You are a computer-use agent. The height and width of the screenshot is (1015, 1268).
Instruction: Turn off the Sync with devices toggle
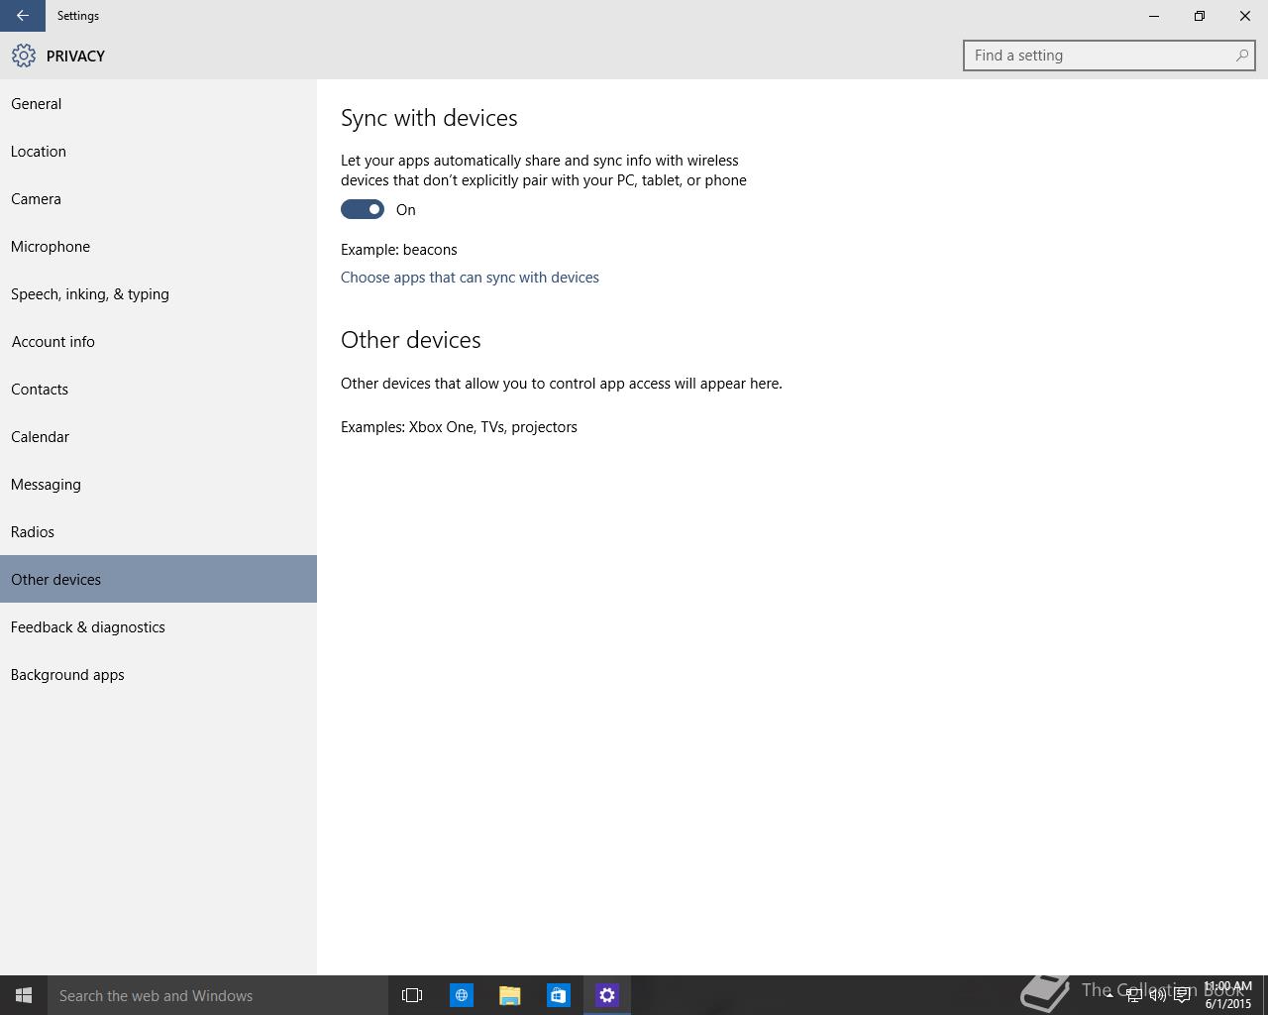[363, 209]
